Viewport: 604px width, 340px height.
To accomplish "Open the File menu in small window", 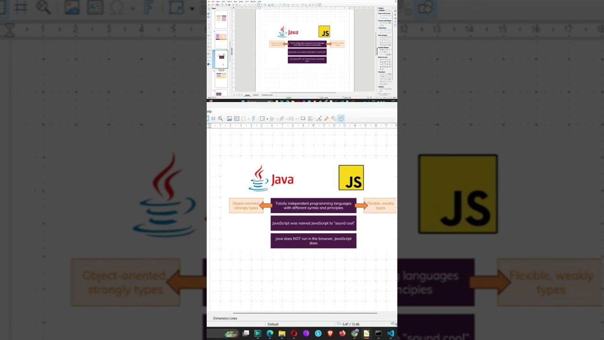I will click(x=209, y=1).
